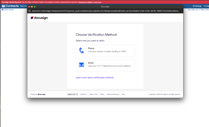This screenshot has height=127, width=209.
Task: Choose Email verification method
Action: (x=105, y=65)
